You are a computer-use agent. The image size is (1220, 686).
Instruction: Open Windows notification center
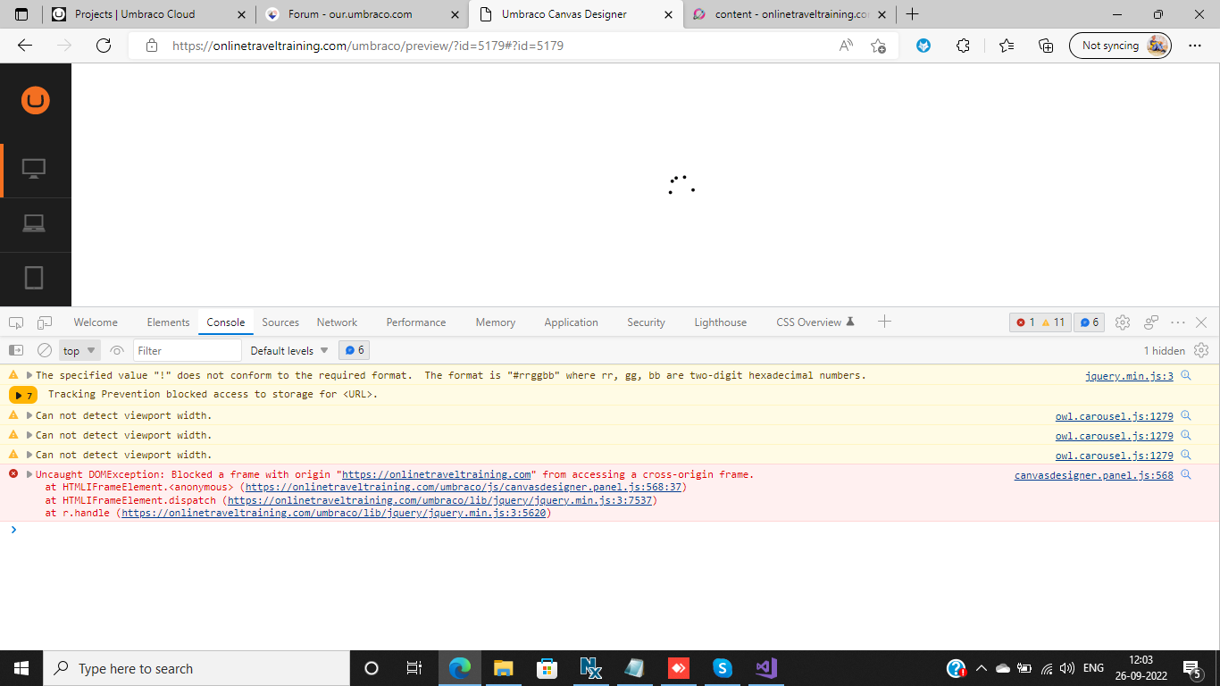click(x=1191, y=668)
